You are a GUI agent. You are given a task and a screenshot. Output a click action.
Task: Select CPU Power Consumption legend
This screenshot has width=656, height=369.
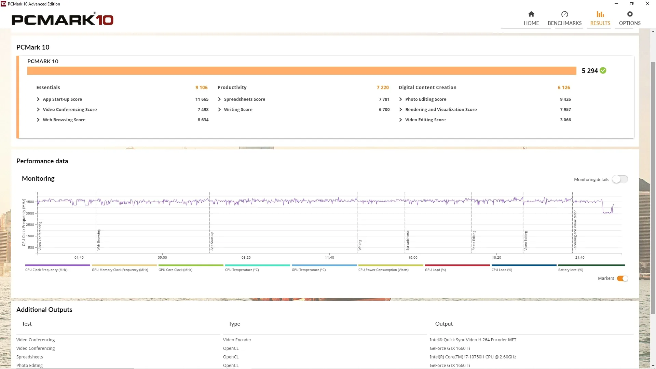(391, 268)
